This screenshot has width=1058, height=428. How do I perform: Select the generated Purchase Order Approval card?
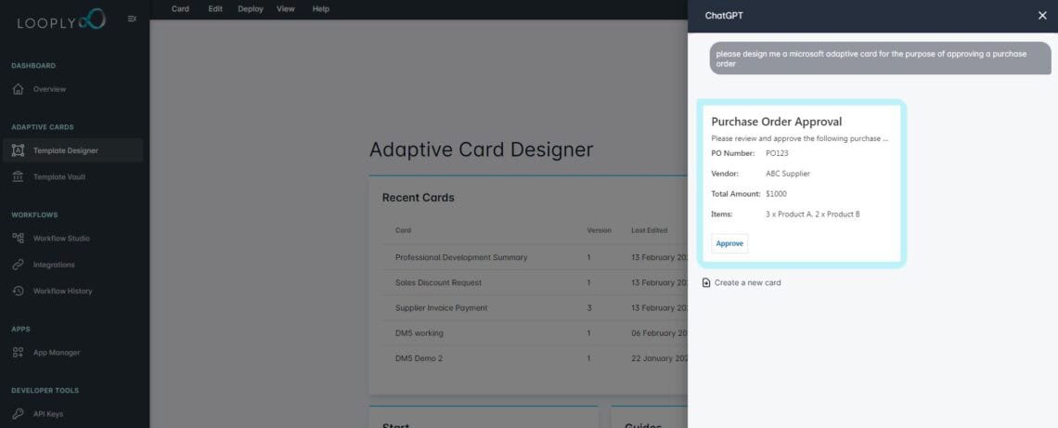(x=802, y=184)
